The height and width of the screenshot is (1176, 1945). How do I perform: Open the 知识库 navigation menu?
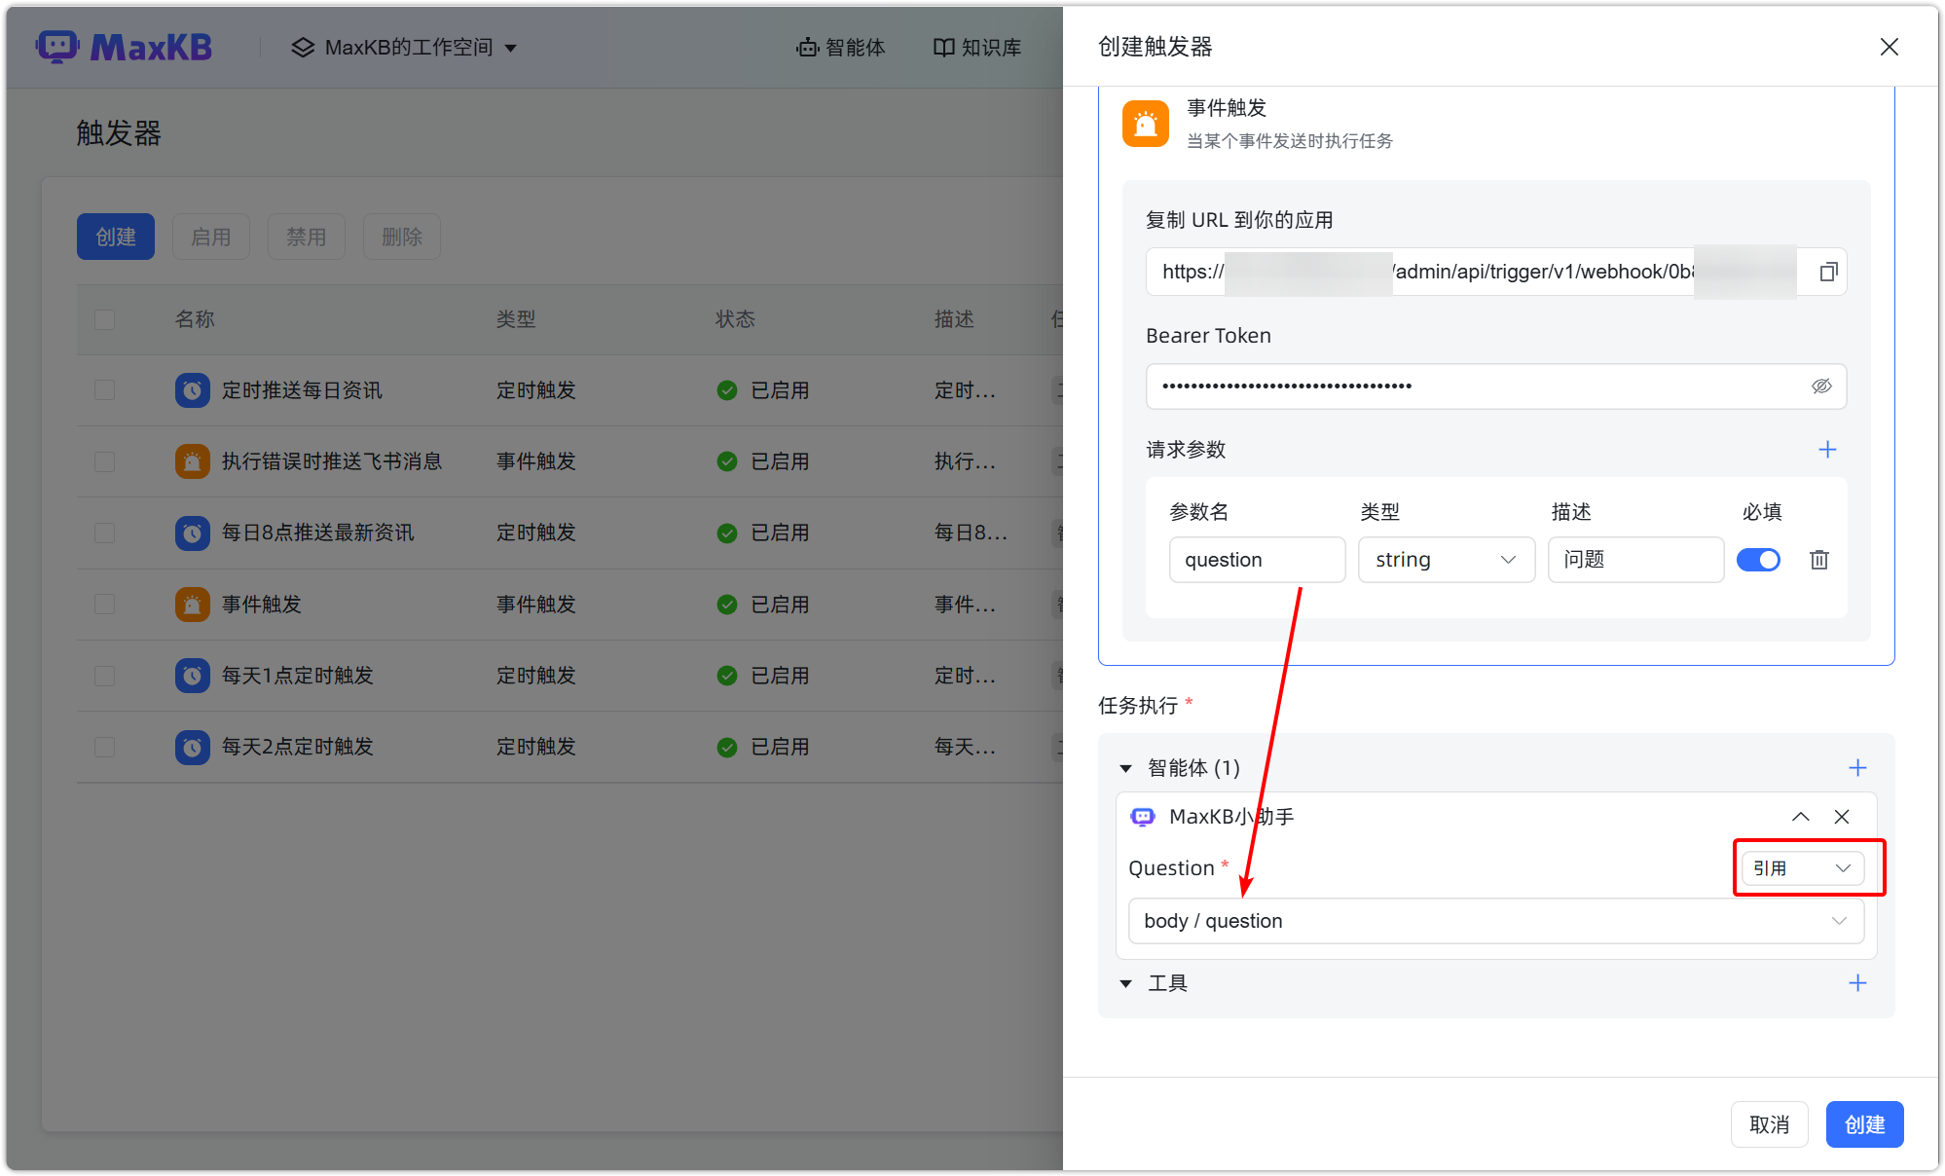[976, 46]
